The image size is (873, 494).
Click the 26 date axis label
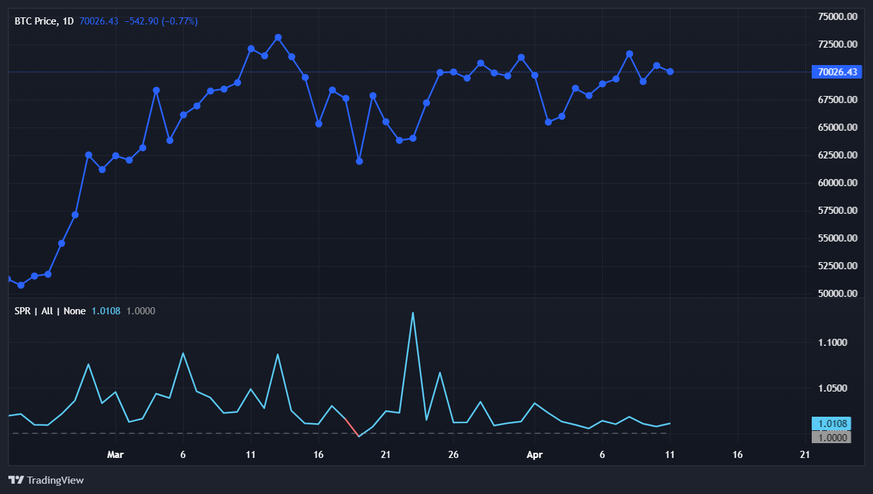(453, 455)
